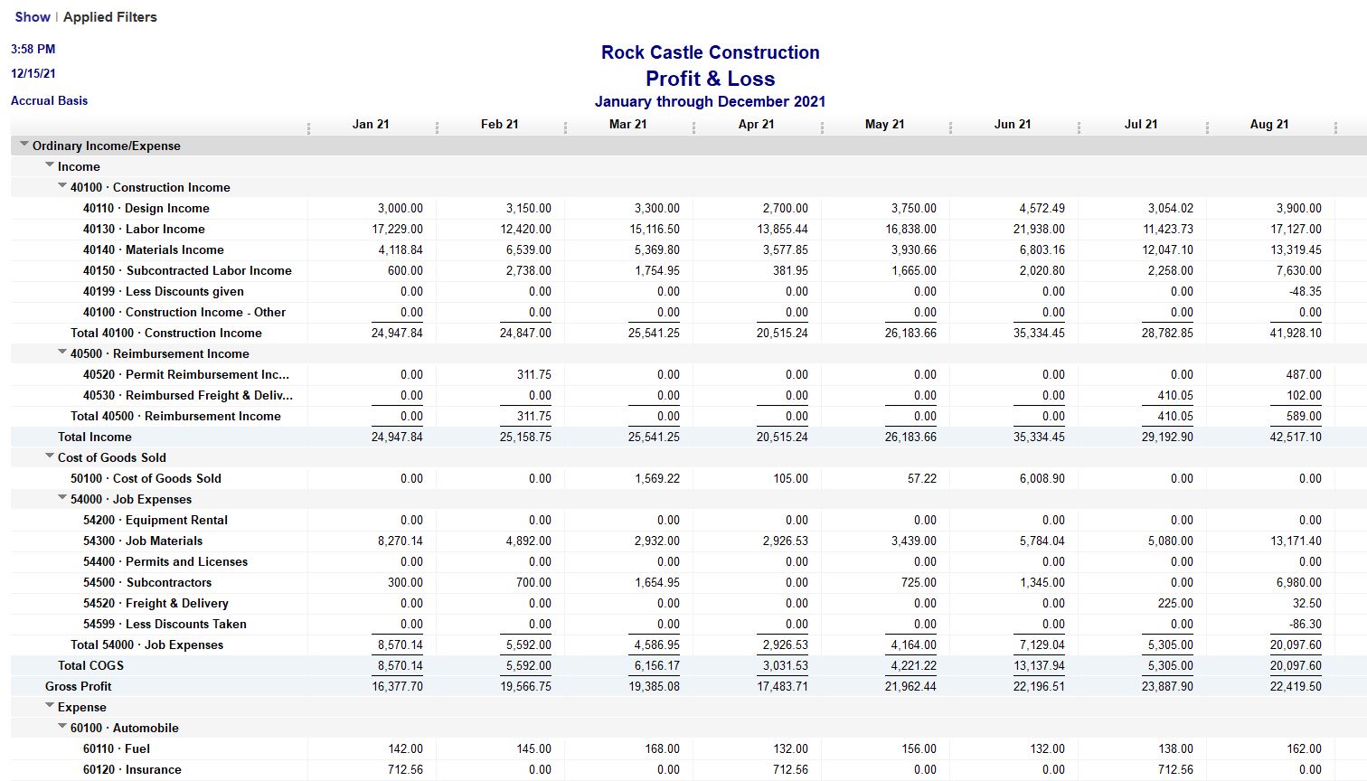Click the 40110 Design Income row label
The width and height of the screenshot is (1367, 781).
[146, 208]
